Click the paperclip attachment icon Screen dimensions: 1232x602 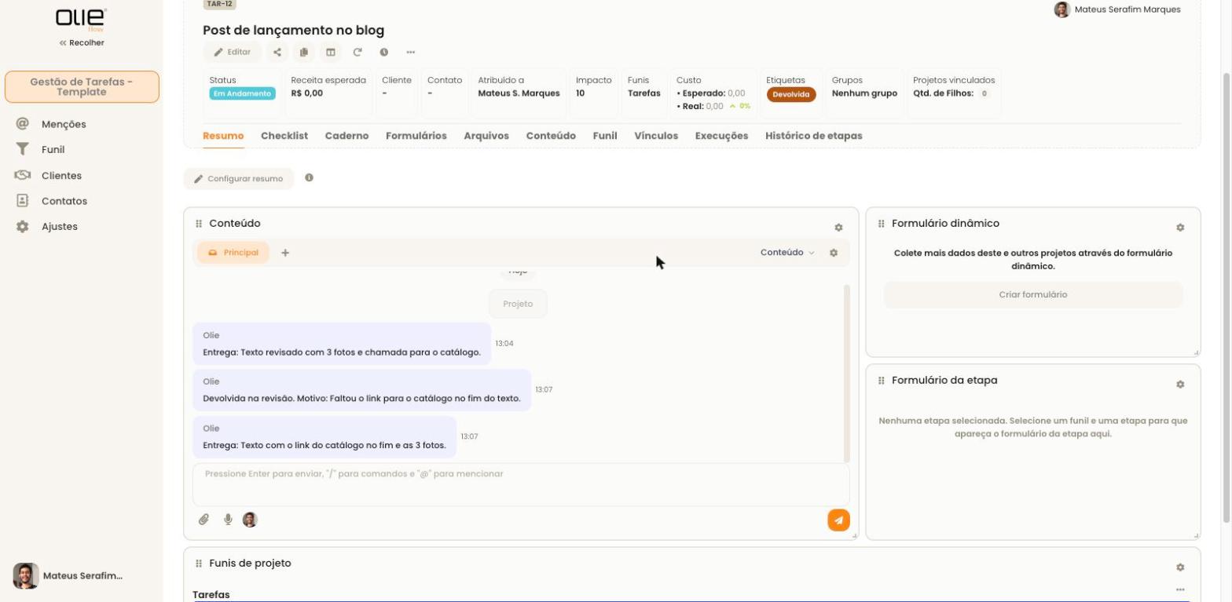(x=203, y=520)
